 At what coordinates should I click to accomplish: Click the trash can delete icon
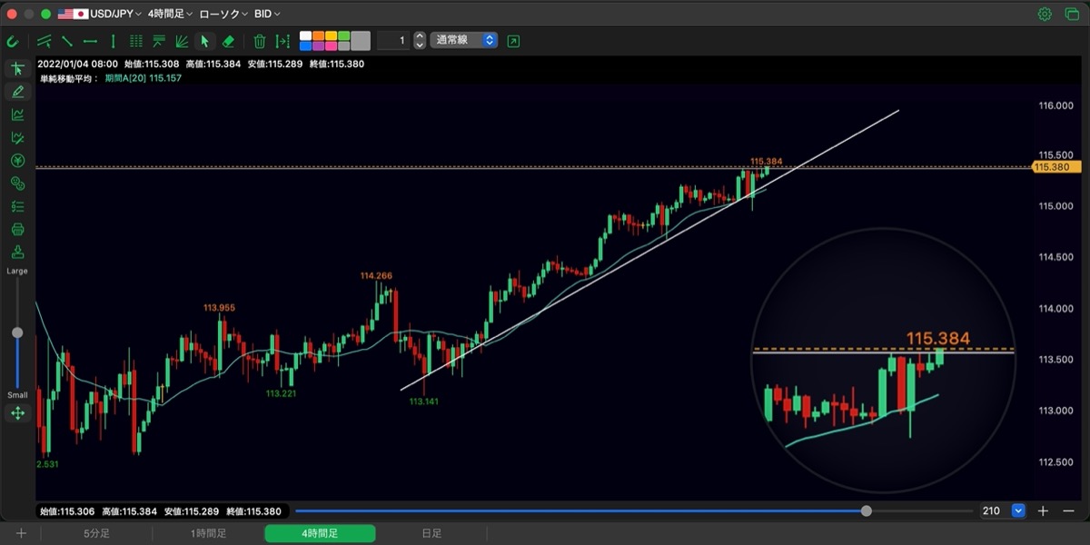(x=260, y=41)
